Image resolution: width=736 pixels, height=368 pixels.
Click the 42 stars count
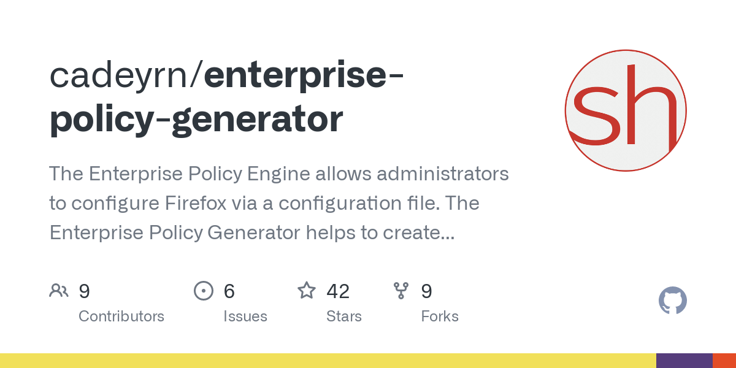pyautogui.click(x=338, y=291)
